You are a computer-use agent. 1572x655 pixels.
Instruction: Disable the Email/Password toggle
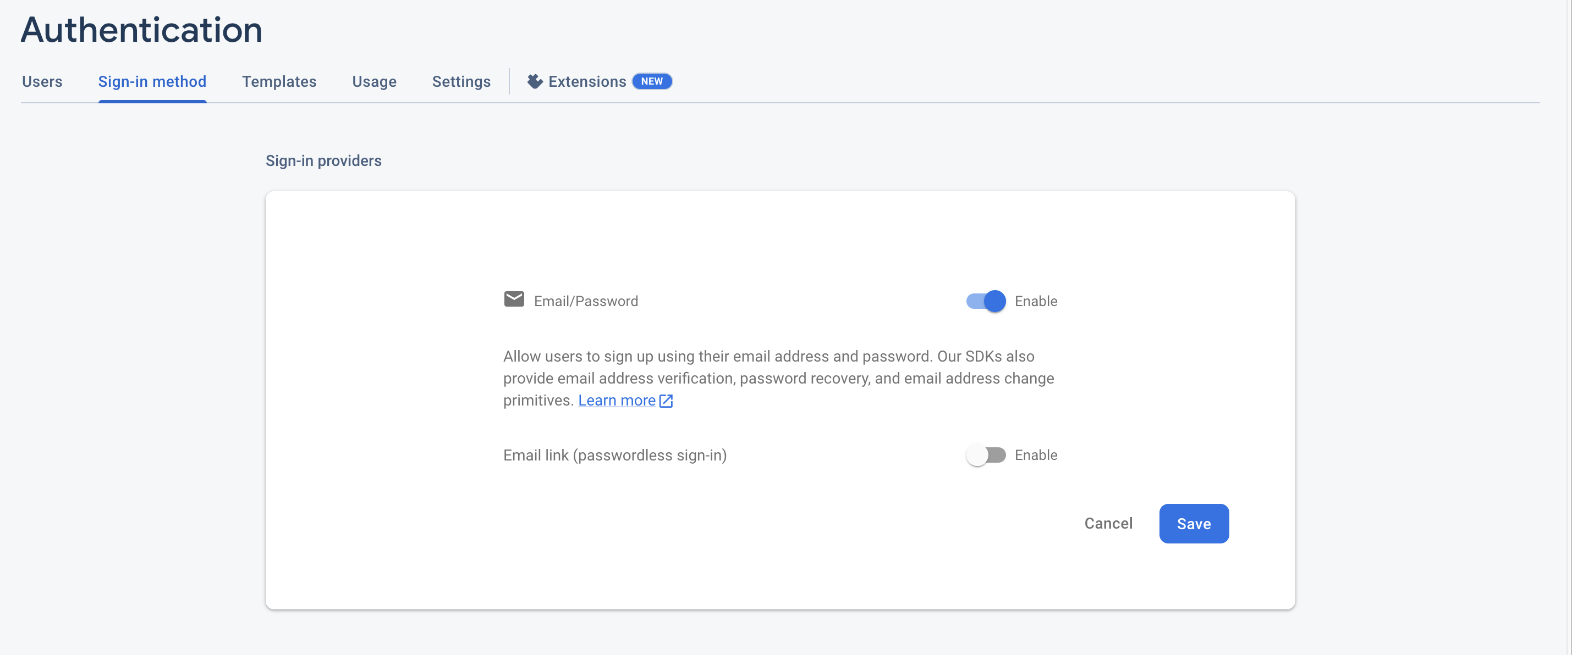(x=986, y=301)
